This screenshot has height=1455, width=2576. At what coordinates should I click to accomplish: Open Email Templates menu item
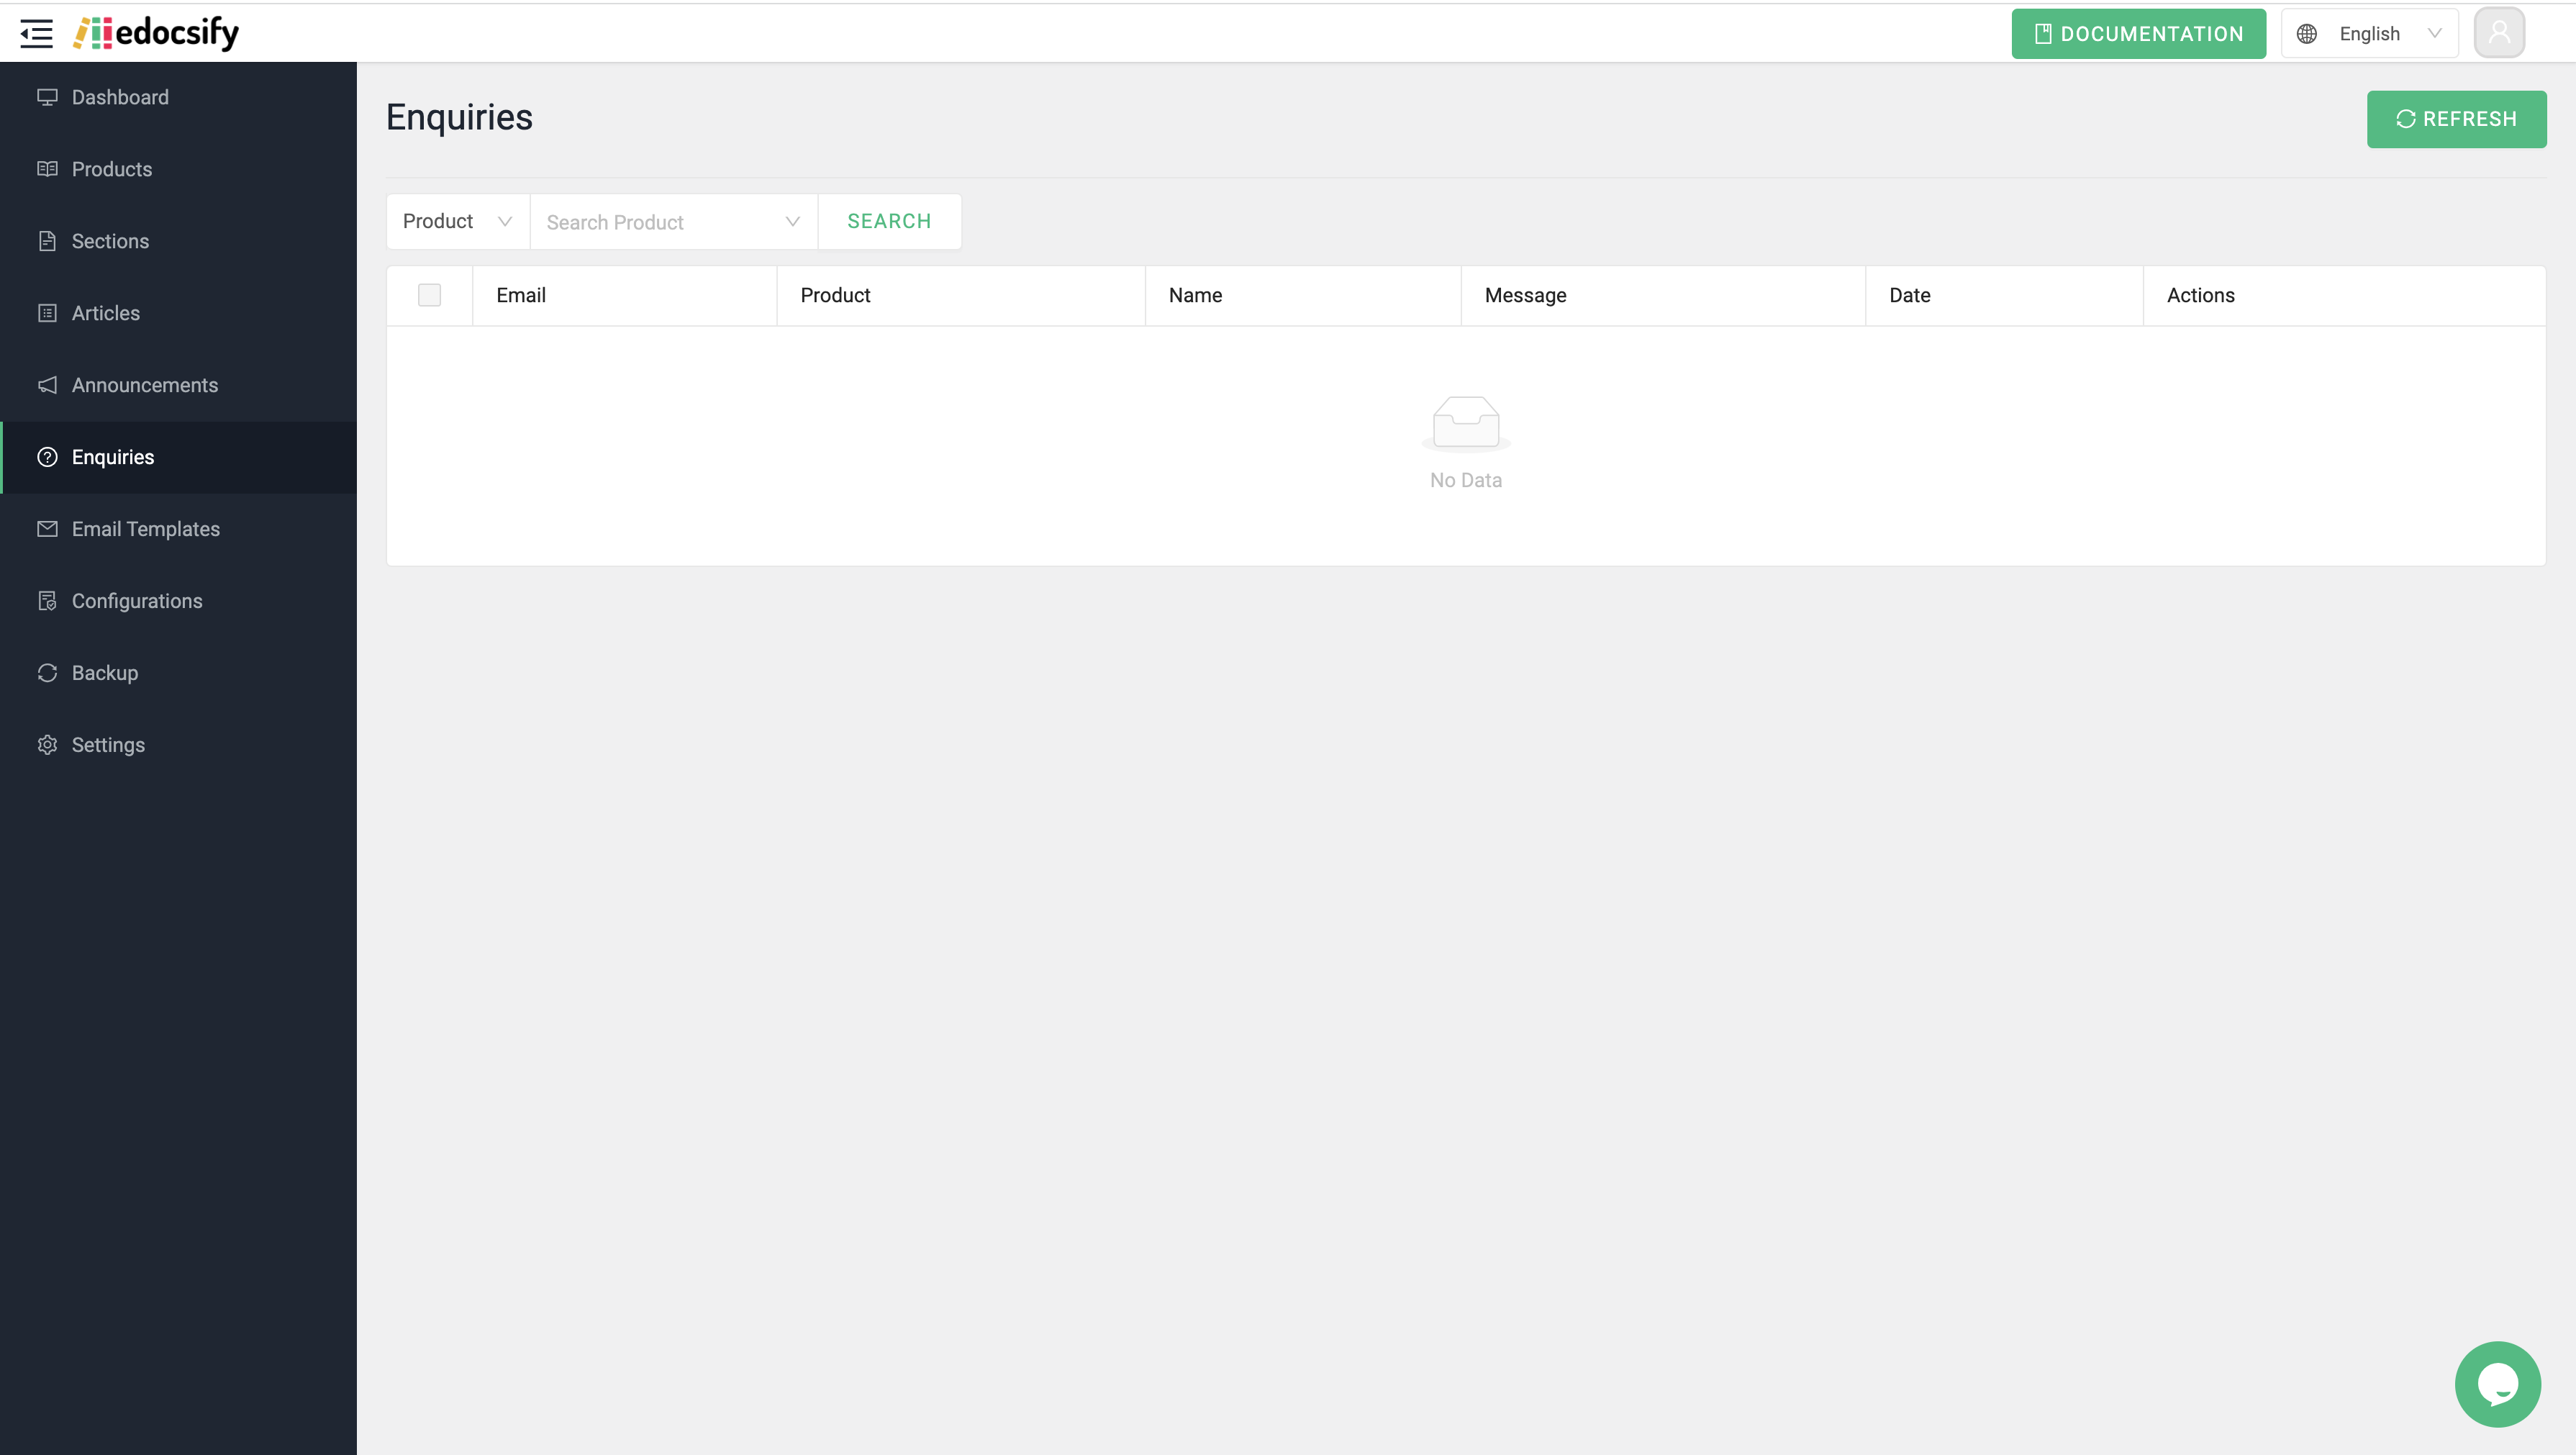point(146,529)
